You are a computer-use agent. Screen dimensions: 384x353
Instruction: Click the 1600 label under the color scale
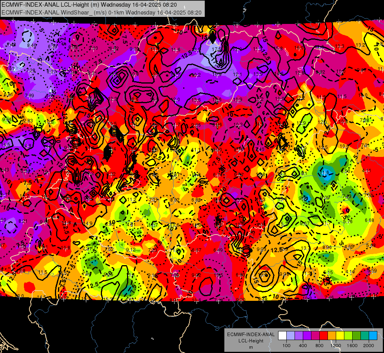[352, 346]
